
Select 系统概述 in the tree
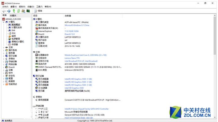[16, 25]
